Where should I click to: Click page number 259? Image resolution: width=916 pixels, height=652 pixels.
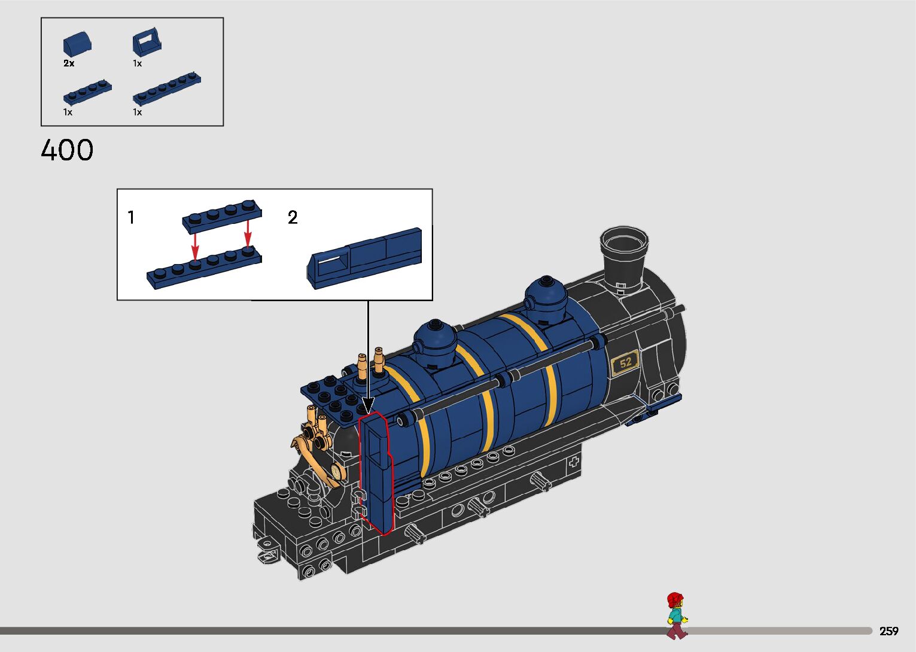click(x=888, y=631)
